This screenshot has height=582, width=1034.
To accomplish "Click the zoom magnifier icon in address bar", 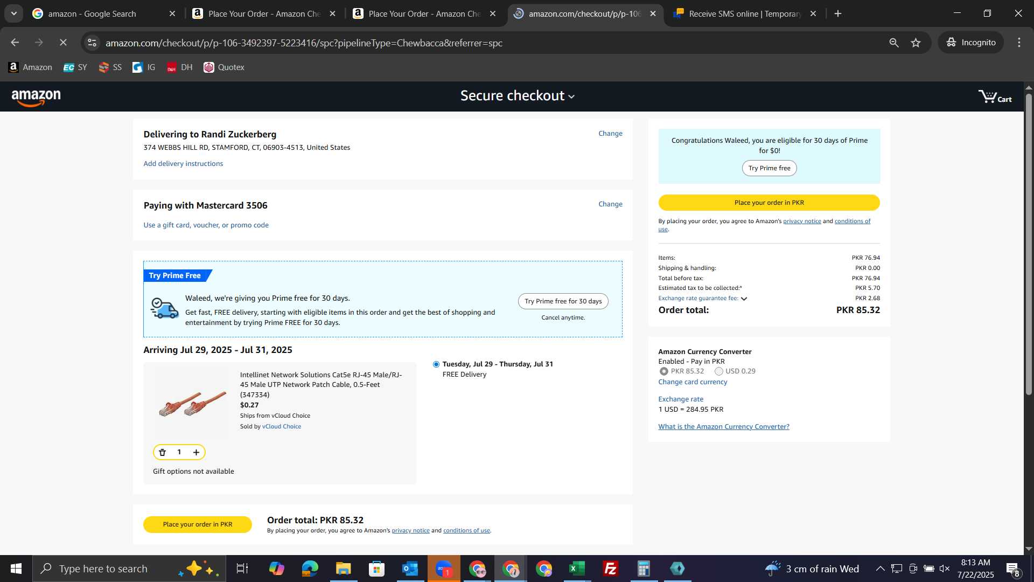I will click(x=894, y=43).
